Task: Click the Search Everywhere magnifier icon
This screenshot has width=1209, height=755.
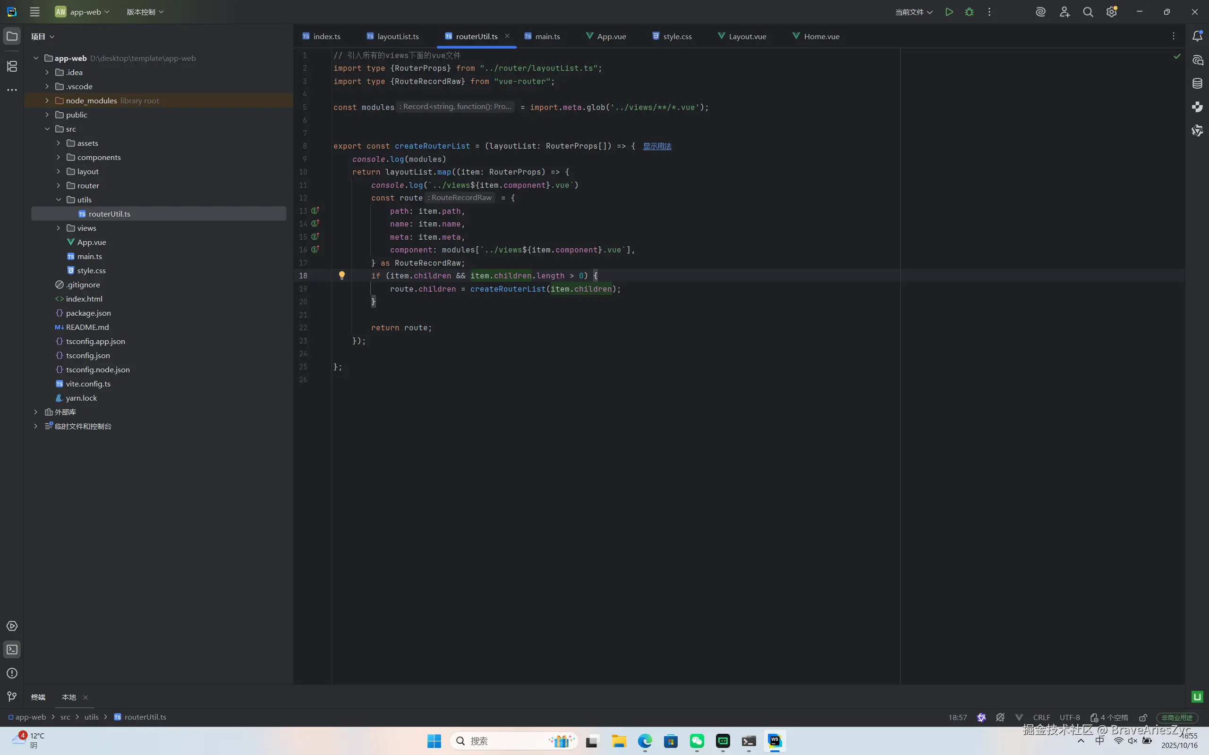Action: pyautogui.click(x=1088, y=12)
